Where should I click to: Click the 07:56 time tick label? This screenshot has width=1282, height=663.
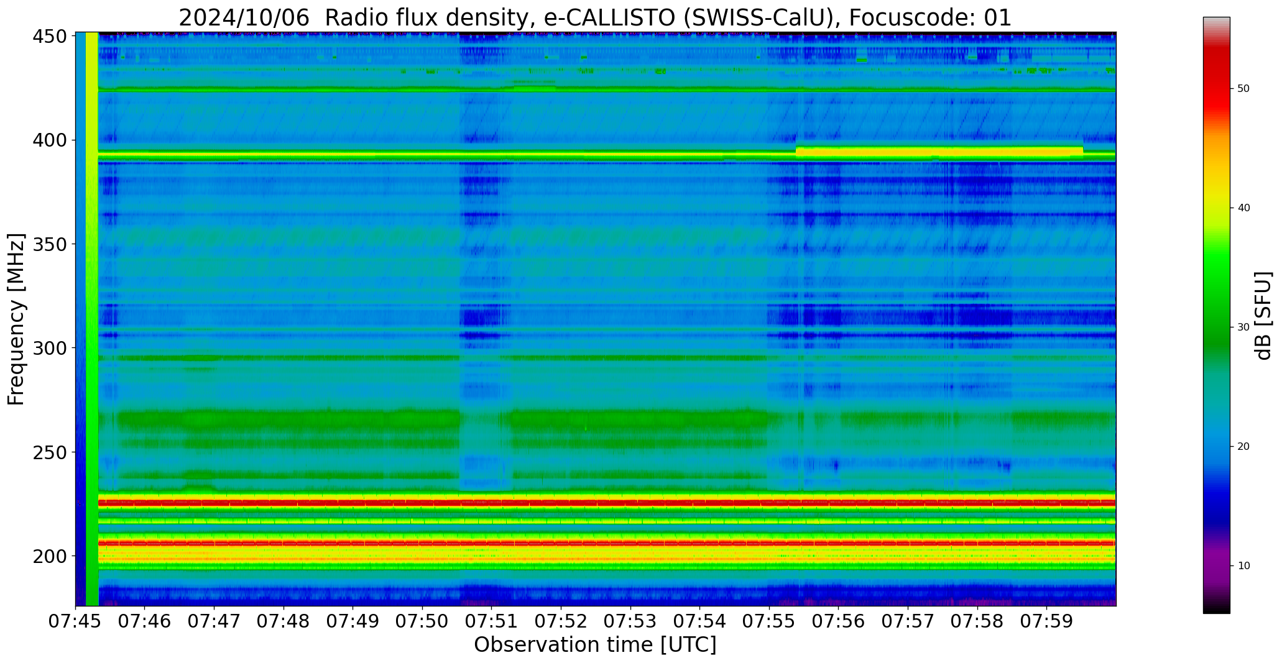839,621
